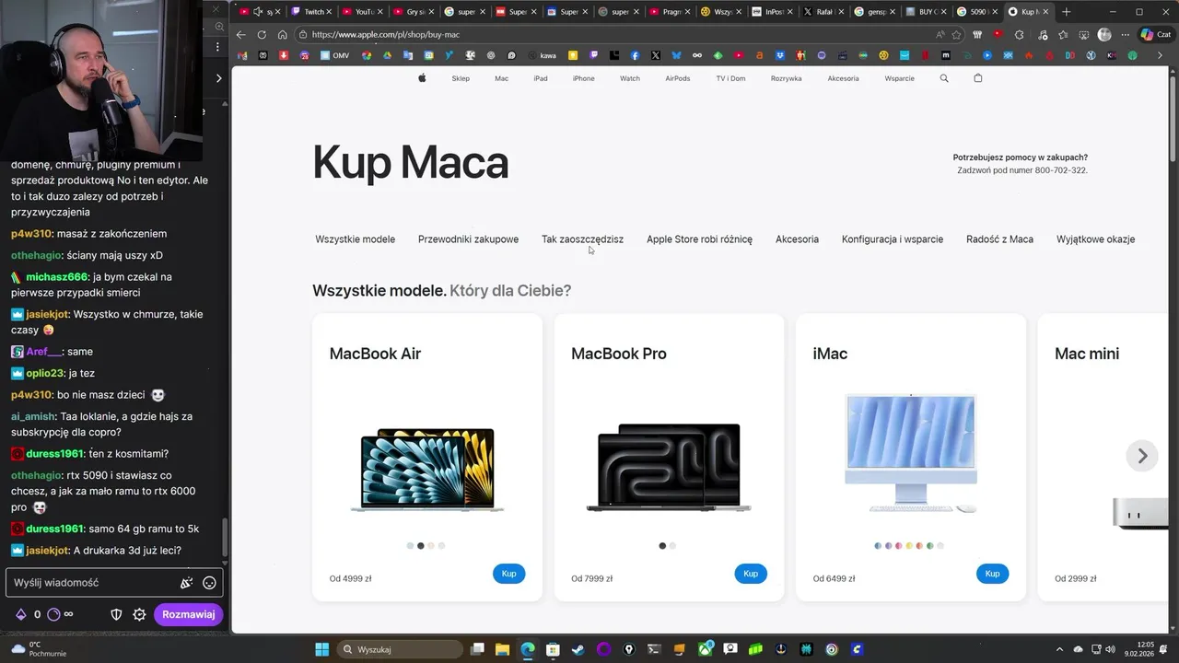The image size is (1179, 663).
Task: Collapse the Twitch side panel arrow
Action: tap(218, 78)
